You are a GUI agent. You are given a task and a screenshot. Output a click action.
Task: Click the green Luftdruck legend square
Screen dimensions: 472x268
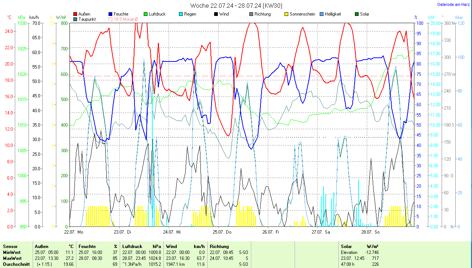[146, 14]
